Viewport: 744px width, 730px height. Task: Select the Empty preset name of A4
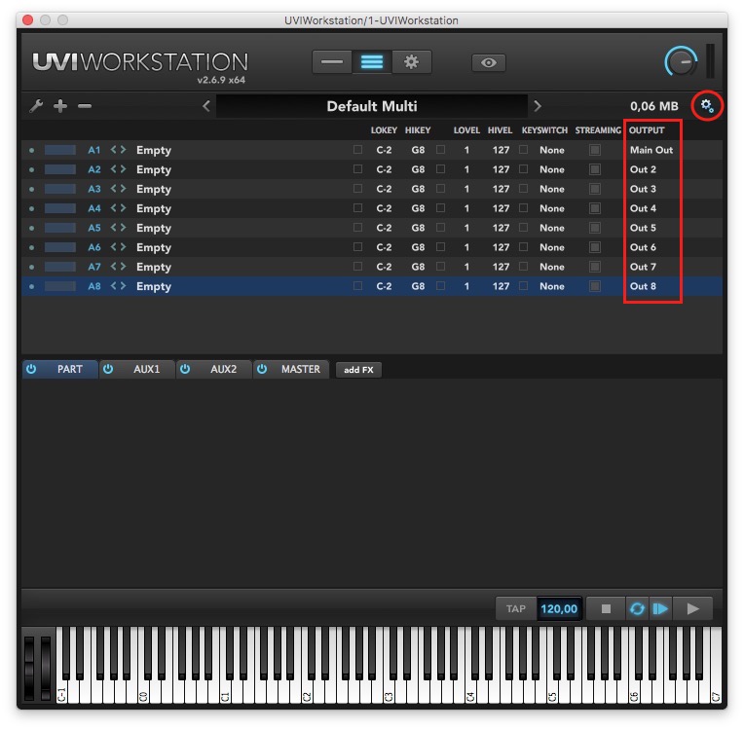153,208
